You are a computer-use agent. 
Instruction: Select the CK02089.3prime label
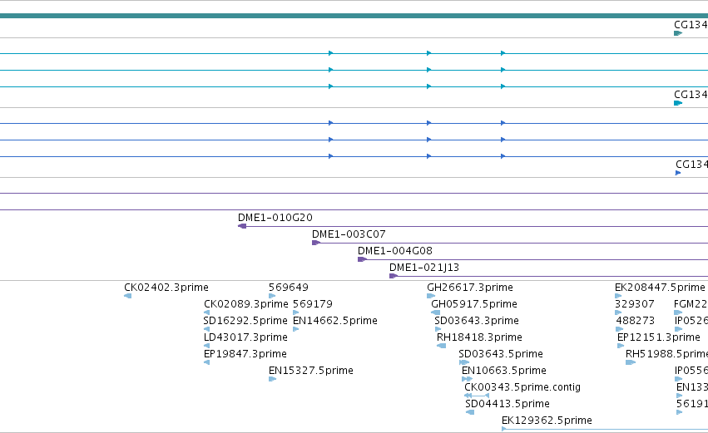(x=246, y=304)
